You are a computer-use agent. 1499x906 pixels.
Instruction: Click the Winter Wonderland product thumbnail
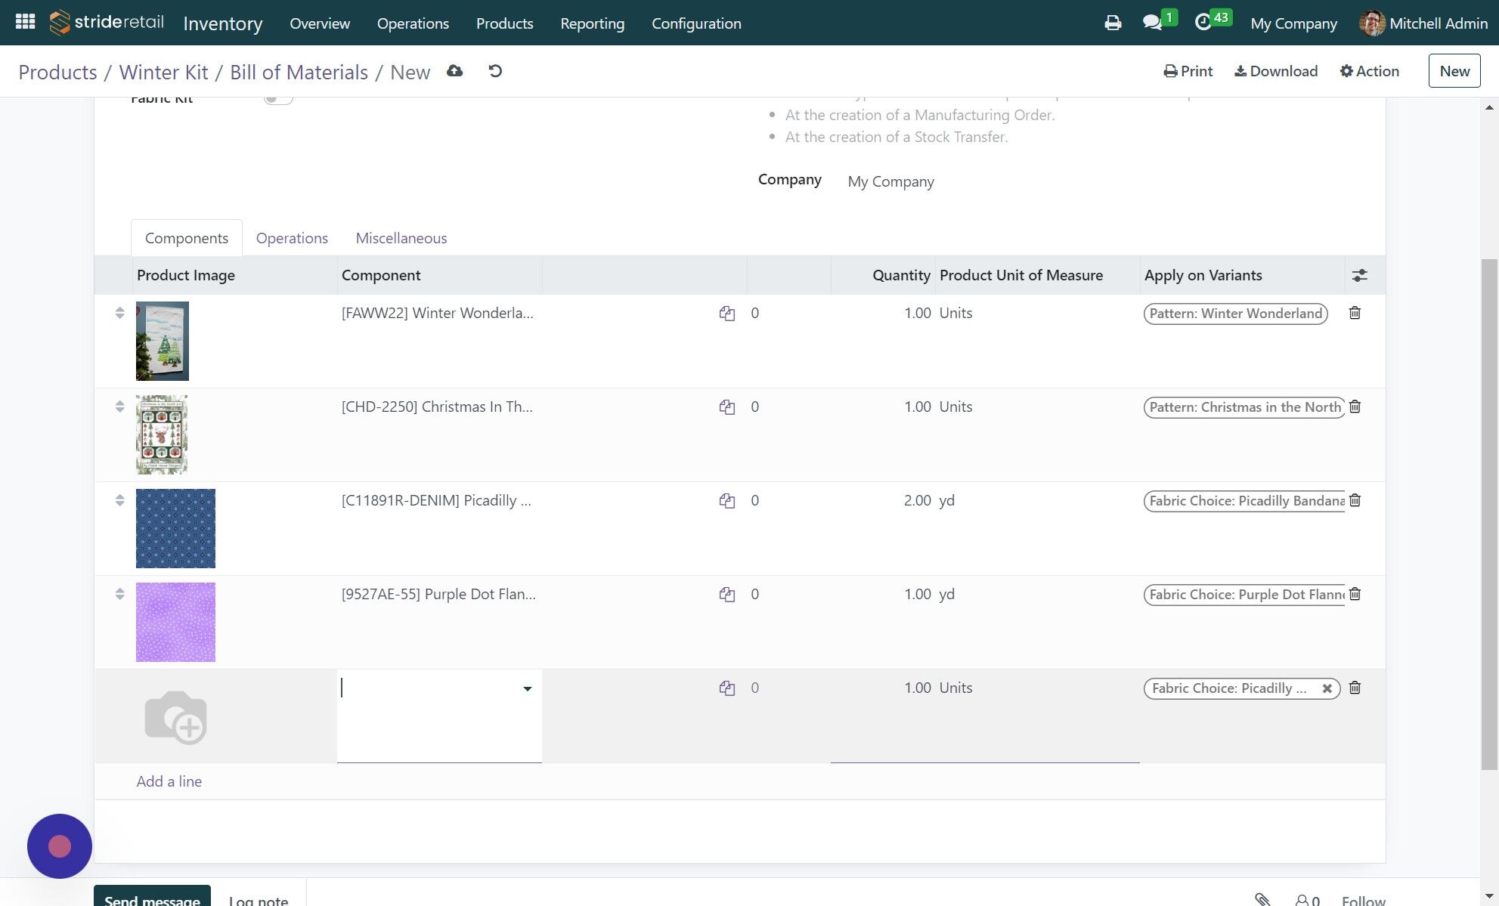[163, 341]
